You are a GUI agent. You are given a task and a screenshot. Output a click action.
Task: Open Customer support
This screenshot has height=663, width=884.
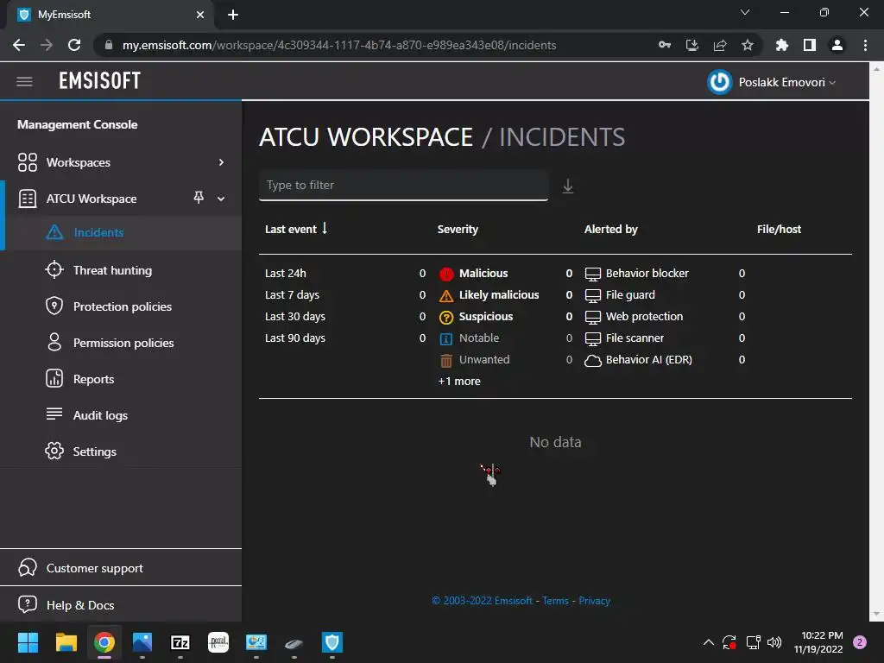pyautogui.click(x=95, y=568)
